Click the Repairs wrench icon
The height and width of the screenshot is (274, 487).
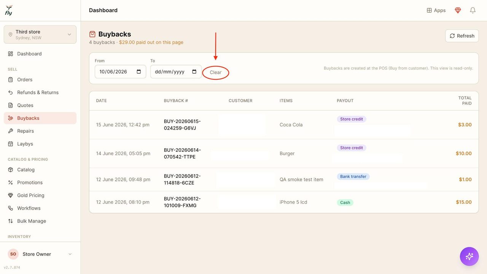11,131
